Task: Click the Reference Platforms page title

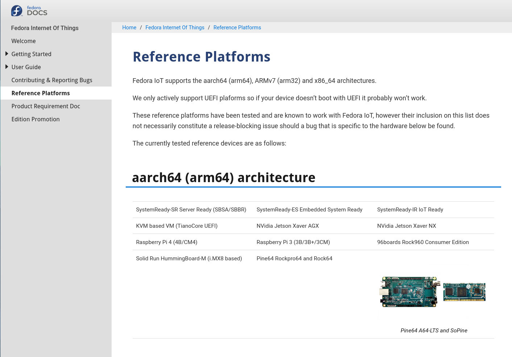Action: (x=201, y=57)
